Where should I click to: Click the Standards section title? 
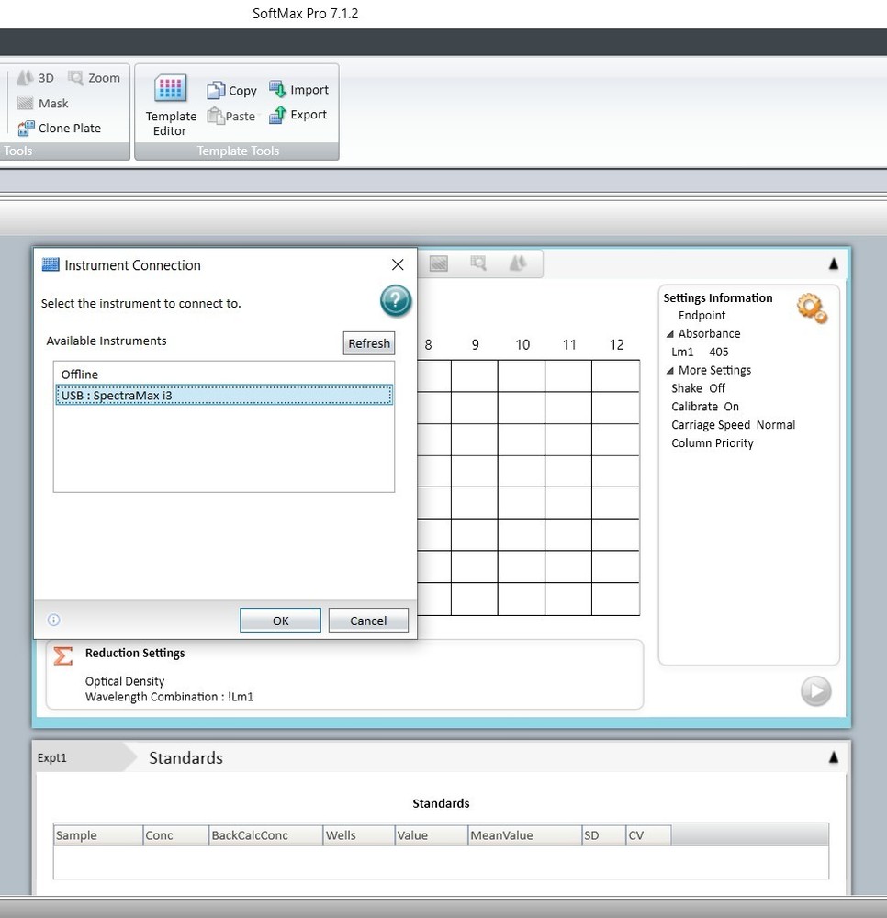pos(185,757)
